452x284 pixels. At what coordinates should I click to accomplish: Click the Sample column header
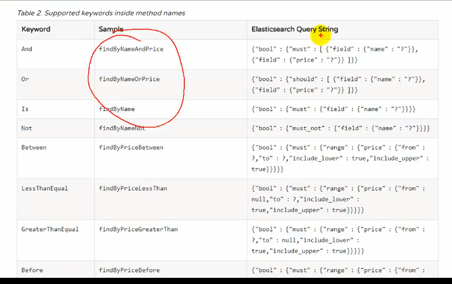click(111, 29)
